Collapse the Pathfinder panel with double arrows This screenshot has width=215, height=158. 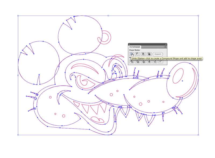coord(166,44)
